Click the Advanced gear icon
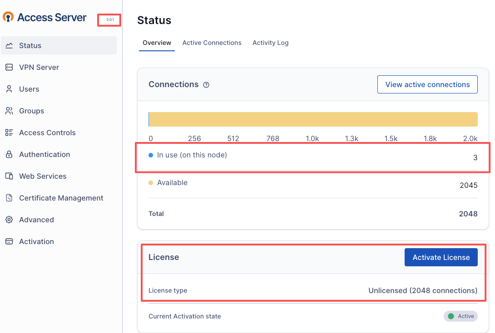495x333 pixels. coord(9,220)
